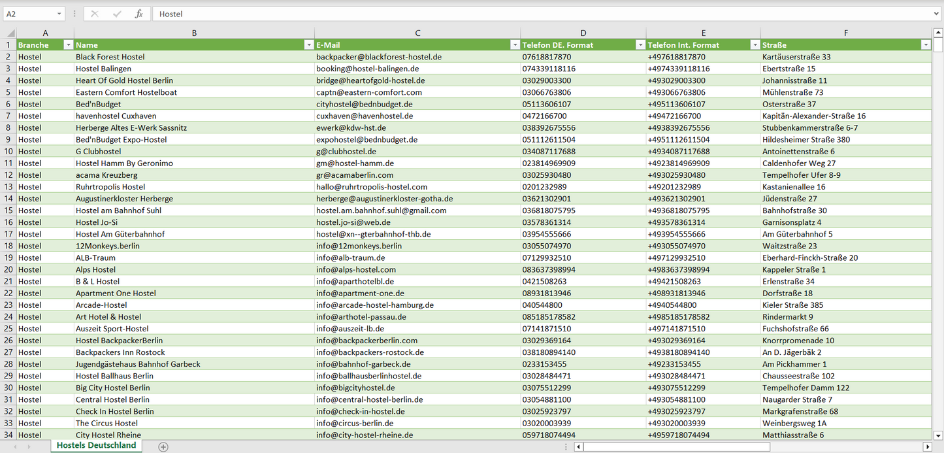The height and width of the screenshot is (453, 944).
Task: Click the formula bar showing Hostel
Action: pos(523,14)
